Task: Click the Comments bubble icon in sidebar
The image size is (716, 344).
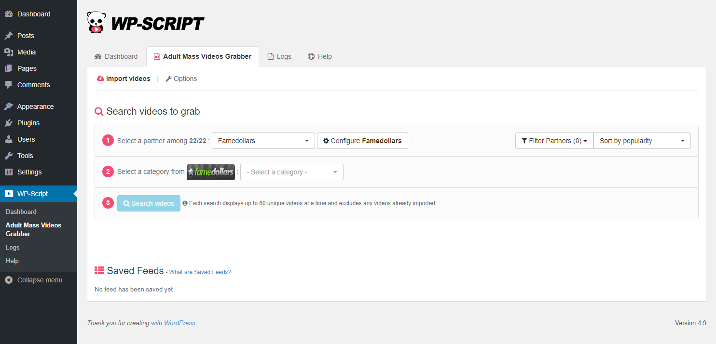Action: pyautogui.click(x=9, y=85)
